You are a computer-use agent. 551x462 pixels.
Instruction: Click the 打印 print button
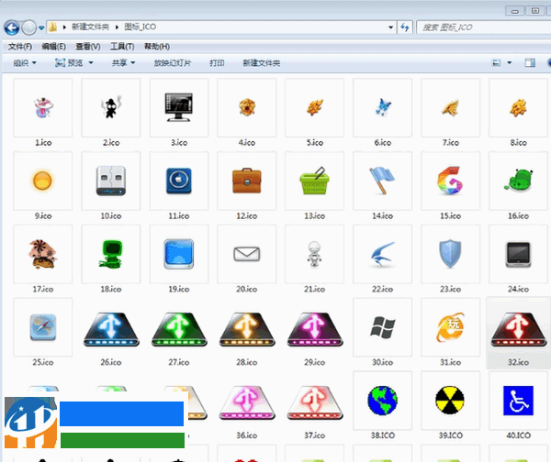217,63
